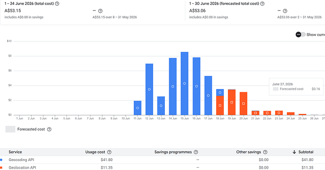This screenshot has height=170, width=325.
Task: Click the 19 Jun orange bar
Action: 232,102
